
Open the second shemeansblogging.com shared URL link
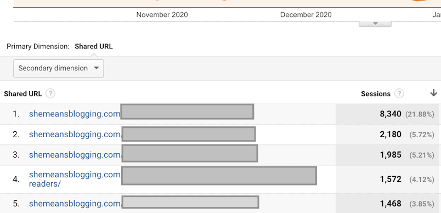click(x=75, y=134)
